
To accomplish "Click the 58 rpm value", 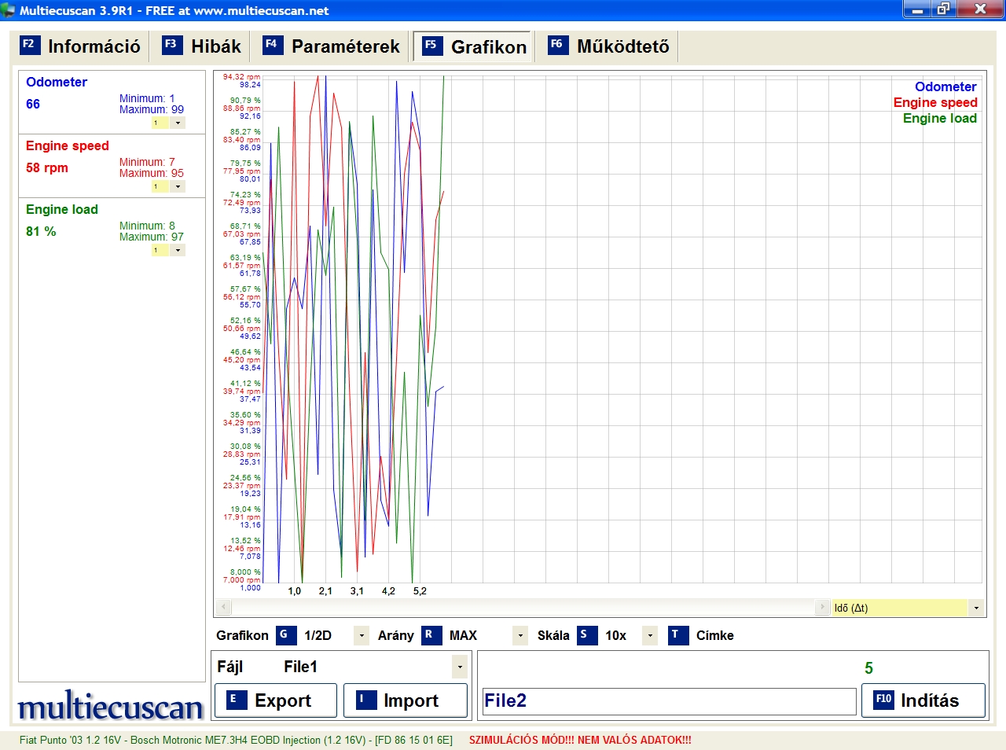I will [x=47, y=167].
